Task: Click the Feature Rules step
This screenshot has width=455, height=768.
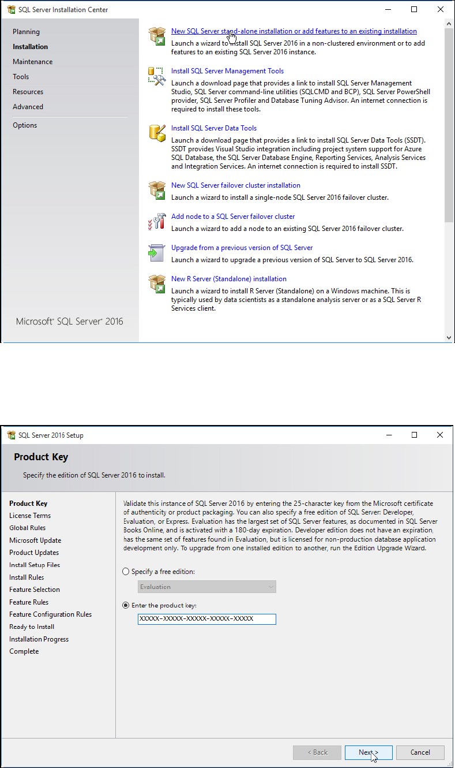Action: [x=29, y=602]
